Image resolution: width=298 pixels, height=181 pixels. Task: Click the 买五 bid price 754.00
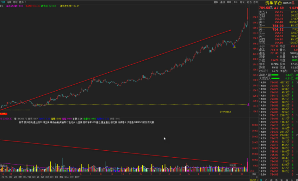coord(279,43)
